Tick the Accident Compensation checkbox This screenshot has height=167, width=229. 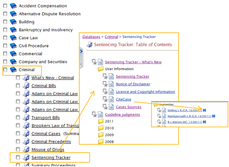click(5, 6)
